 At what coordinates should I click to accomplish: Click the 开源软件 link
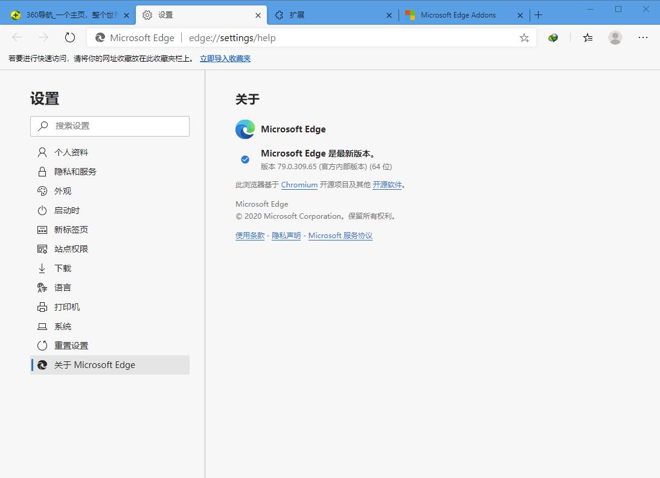(x=387, y=185)
